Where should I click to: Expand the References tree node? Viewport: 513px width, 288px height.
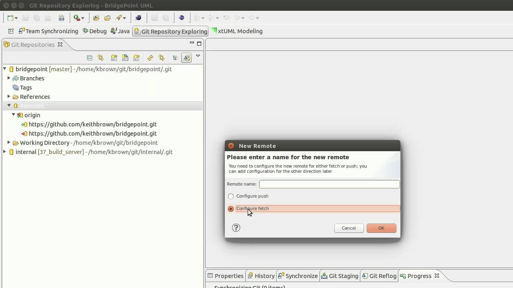(9, 96)
